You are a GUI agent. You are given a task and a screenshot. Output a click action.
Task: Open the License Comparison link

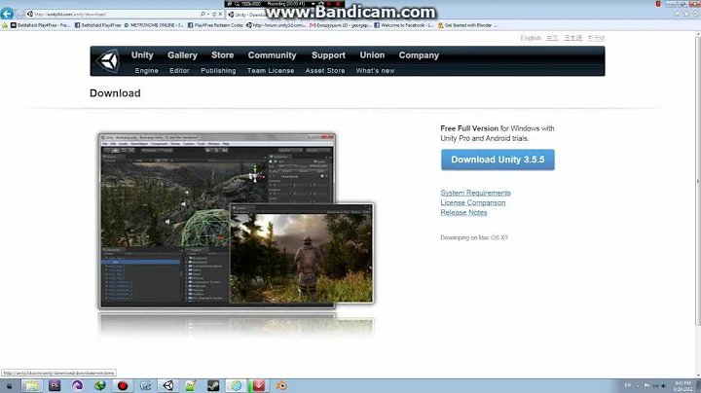(x=473, y=202)
